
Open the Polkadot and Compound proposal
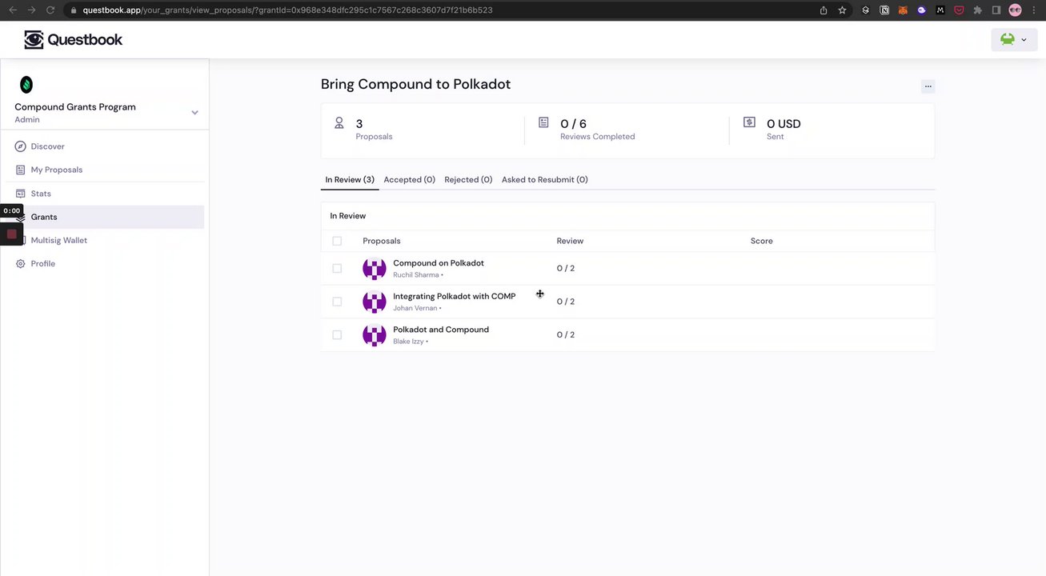click(x=440, y=330)
